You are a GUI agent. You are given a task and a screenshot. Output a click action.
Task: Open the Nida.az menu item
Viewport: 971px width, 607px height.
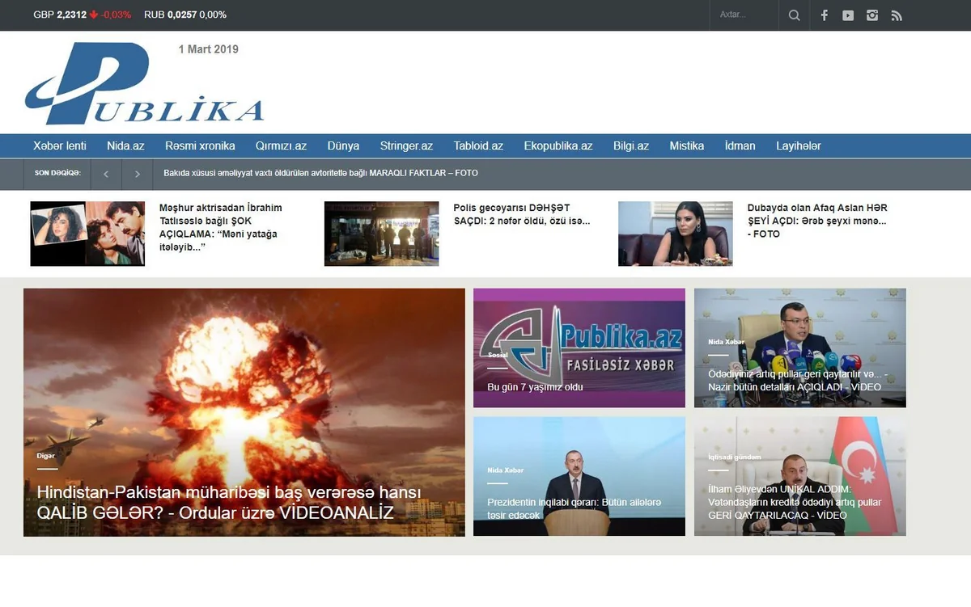[125, 146]
